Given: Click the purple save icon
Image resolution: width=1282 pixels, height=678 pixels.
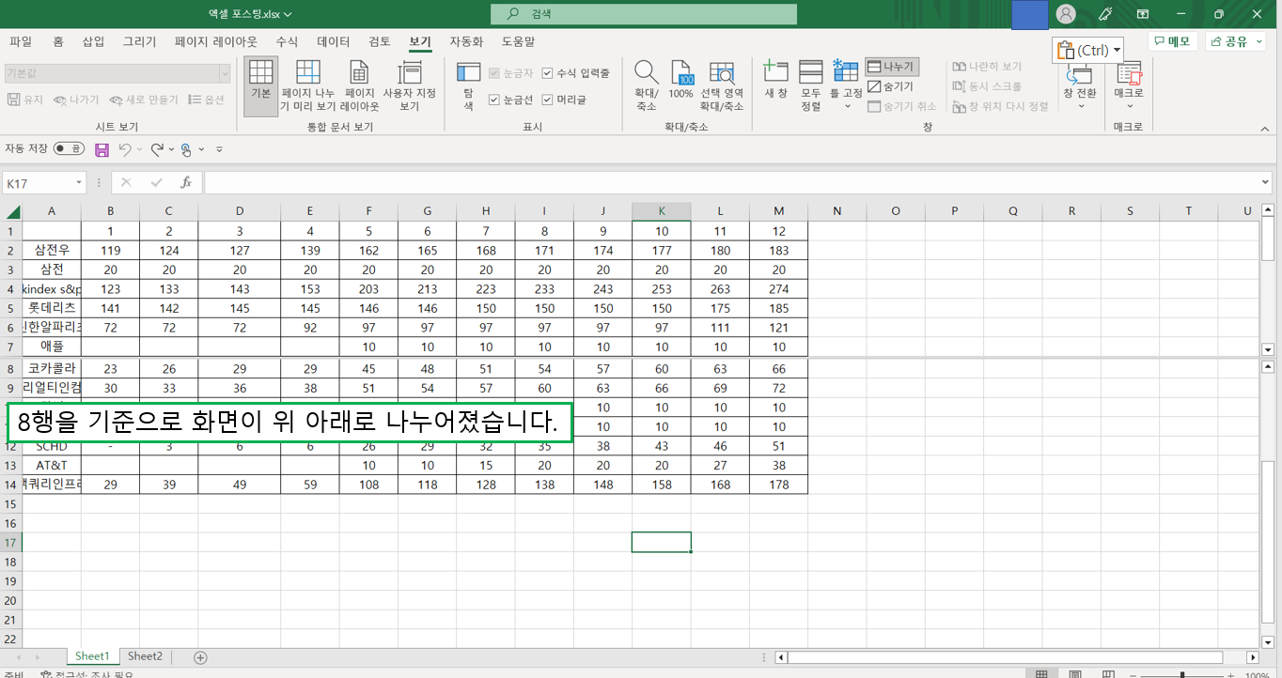Looking at the screenshot, I should click(102, 149).
